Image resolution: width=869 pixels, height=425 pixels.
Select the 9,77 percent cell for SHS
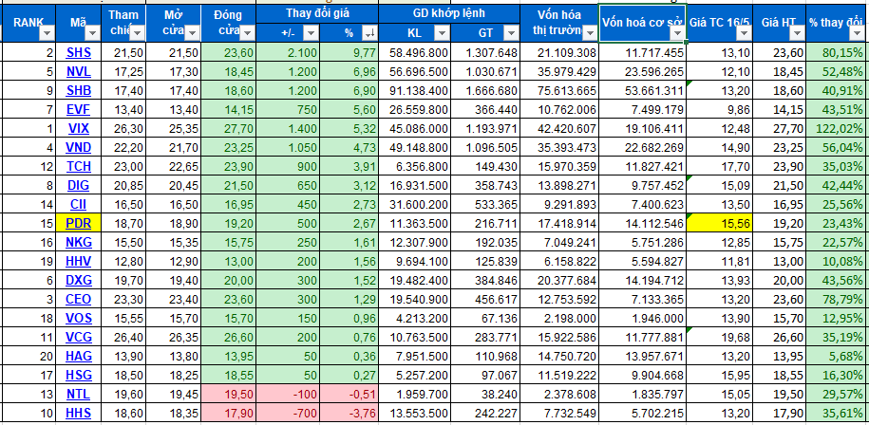point(349,52)
